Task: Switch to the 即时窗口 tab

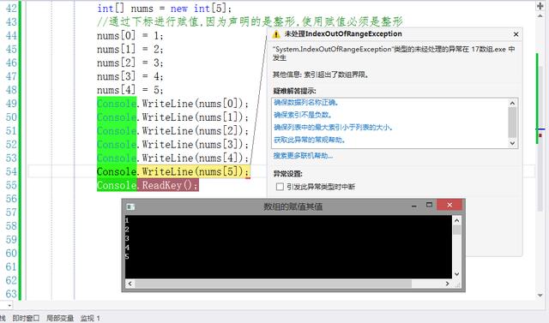Action: pos(26,318)
